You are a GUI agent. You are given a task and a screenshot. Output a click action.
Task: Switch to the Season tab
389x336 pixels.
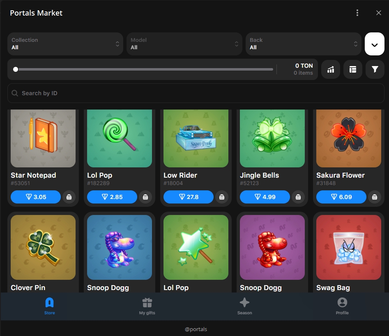(x=244, y=306)
